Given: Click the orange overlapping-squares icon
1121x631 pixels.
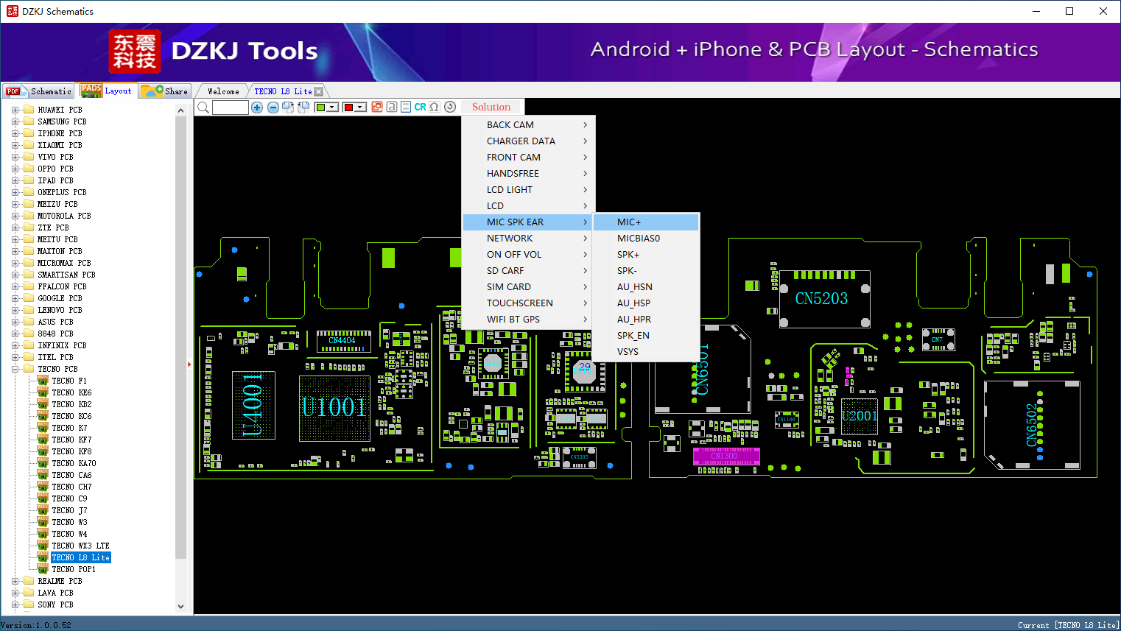Looking at the screenshot, I should pos(377,107).
